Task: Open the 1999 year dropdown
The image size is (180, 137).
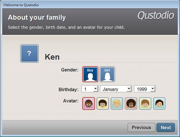Action: 152,89
